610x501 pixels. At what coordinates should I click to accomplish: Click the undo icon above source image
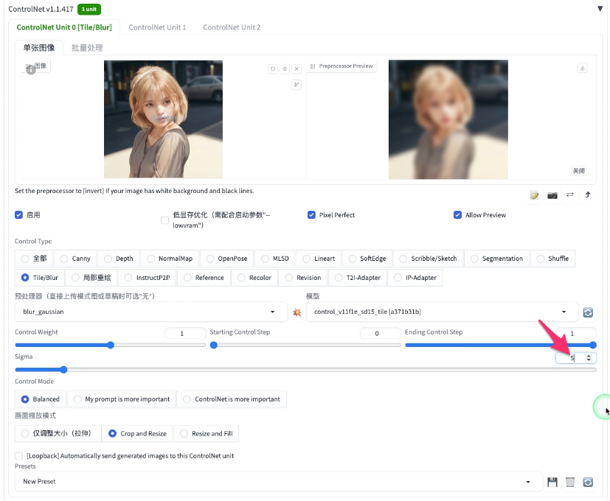coord(273,69)
